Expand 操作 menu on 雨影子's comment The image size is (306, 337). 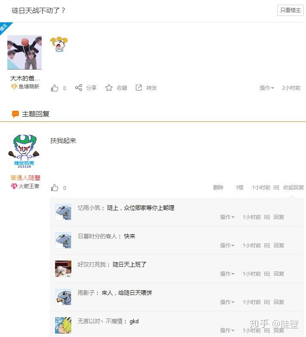coord(227,302)
